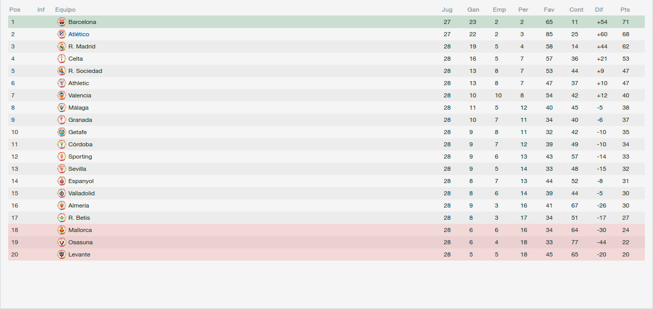Sort the table by the Pts column header

625,10
